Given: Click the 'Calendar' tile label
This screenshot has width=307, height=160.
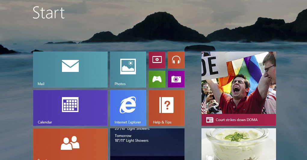Looking at the screenshot, I should coord(45,122).
